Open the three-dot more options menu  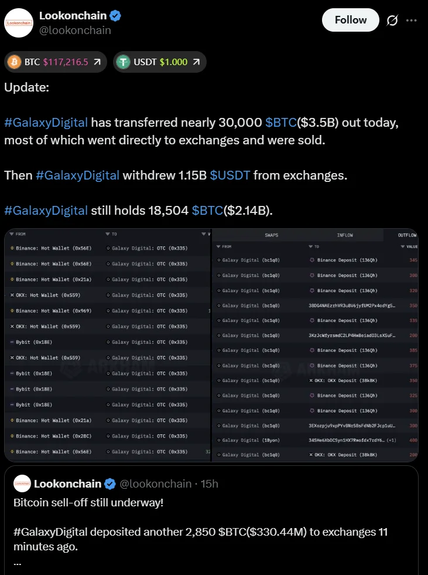[412, 20]
